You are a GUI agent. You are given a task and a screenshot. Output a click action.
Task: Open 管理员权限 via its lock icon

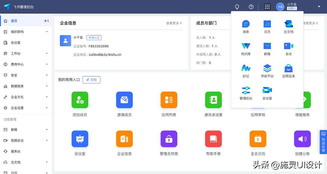[x=169, y=139]
